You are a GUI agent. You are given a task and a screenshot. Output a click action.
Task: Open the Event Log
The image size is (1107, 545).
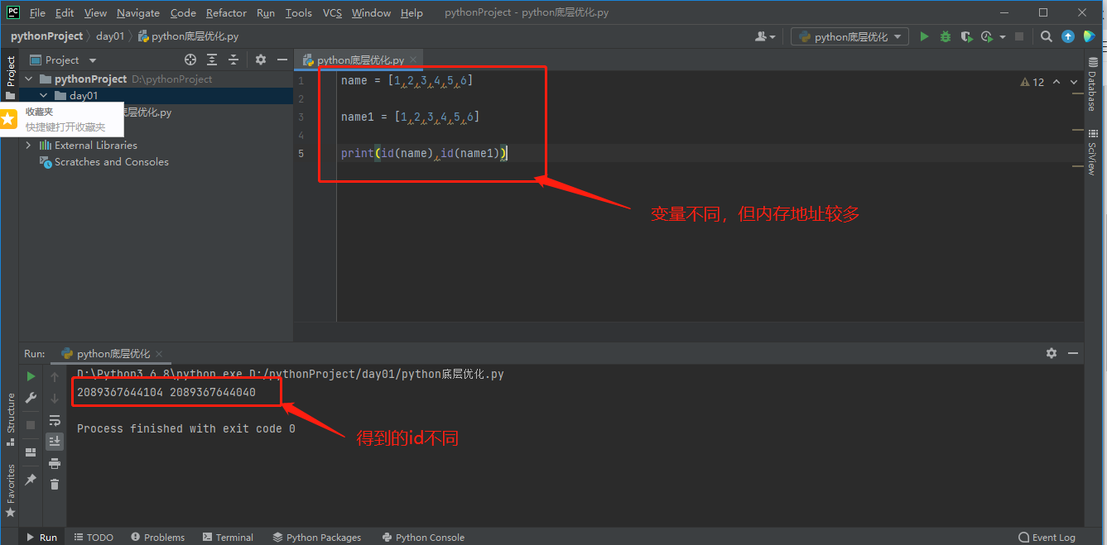[1047, 537]
